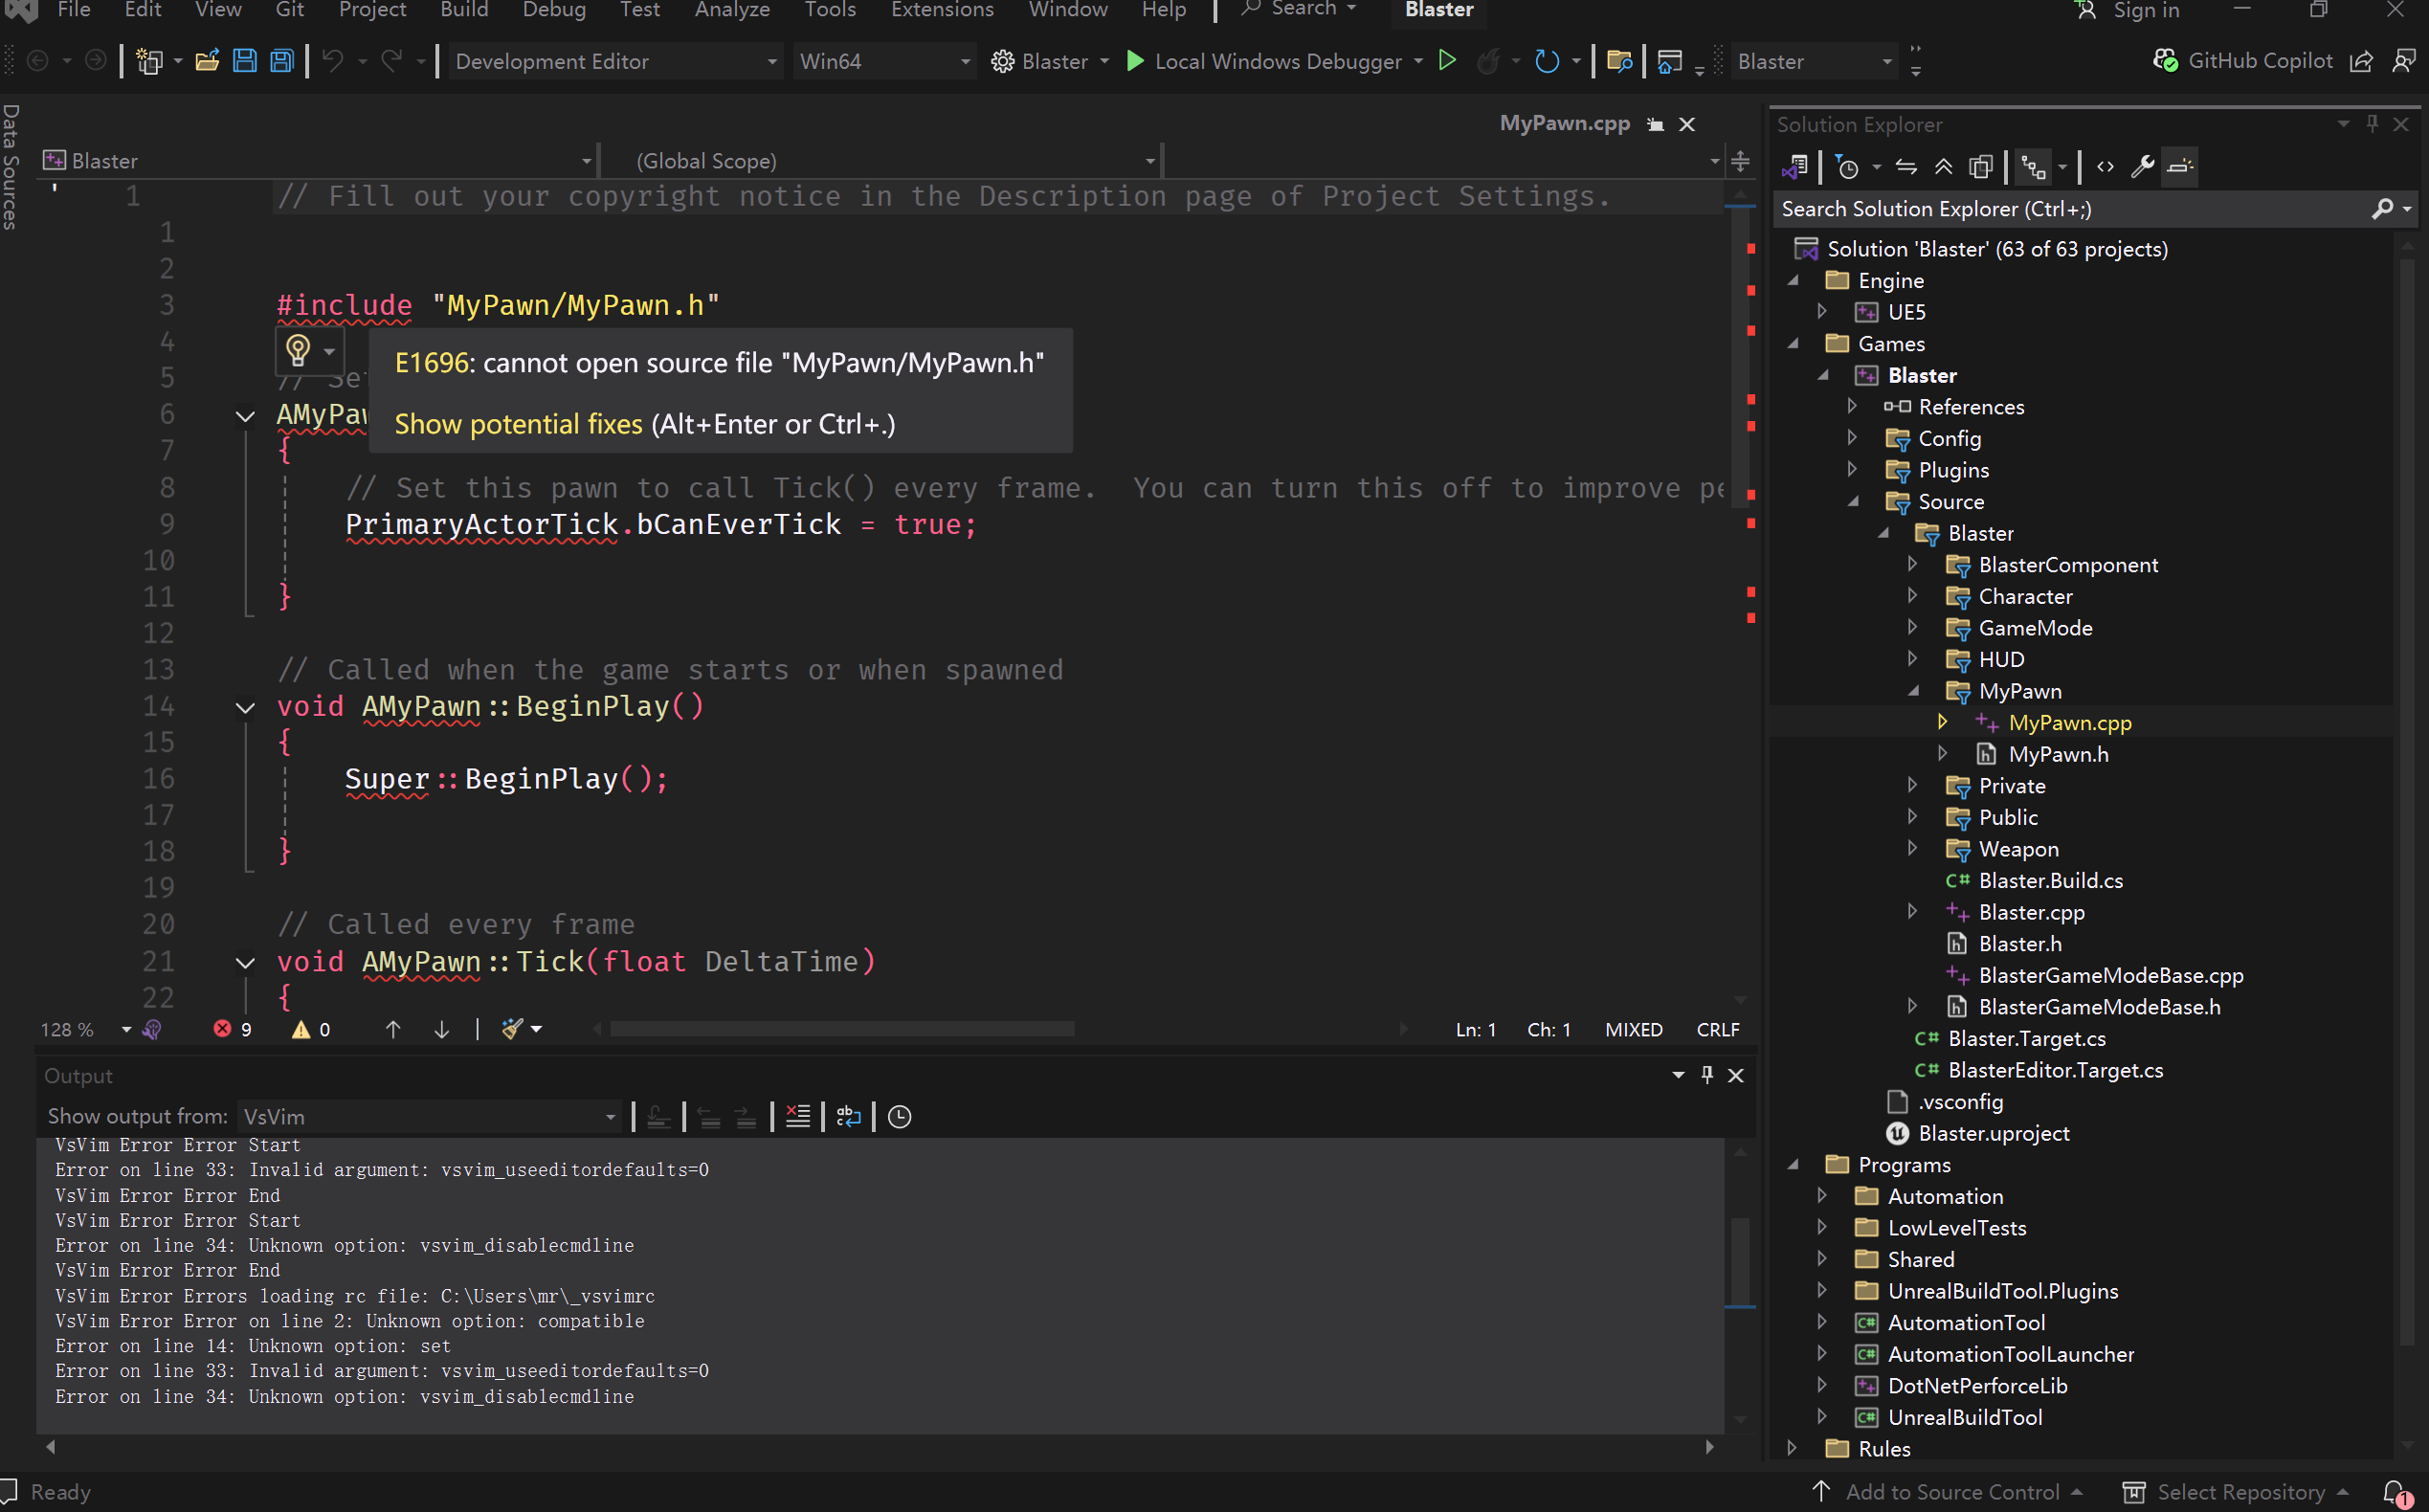This screenshot has height=1512, width=2429.
Task: Pin the Solution Explorer panel
Action: [x=2372, y=124]
